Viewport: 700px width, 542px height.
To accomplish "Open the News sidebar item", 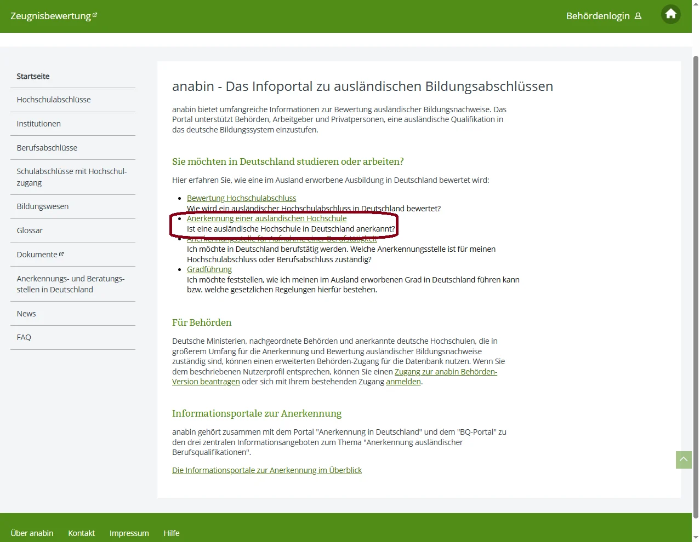I will (26, 314).
